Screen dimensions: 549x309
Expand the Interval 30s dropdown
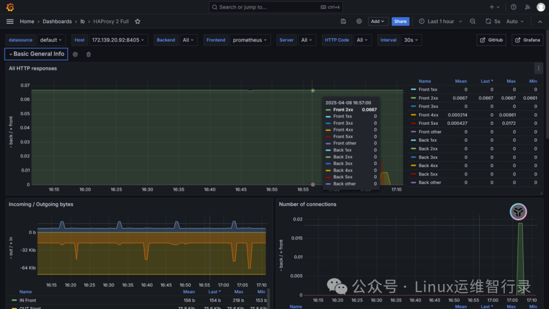pyautogui.click(x=411, y=40)
